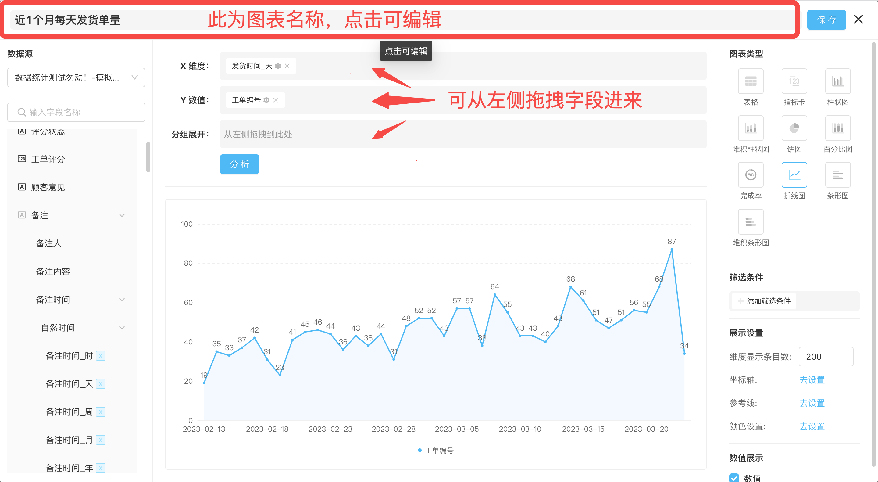Viewport: 878px width, 482px height.
Task: Click the X badge beside 备注时间_周
Action: [101, 412]
